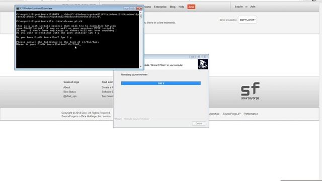Viewport: 322px width, 181px height.
Task: Maximize the cmd.exe window
Action: [x=133, y=9]
